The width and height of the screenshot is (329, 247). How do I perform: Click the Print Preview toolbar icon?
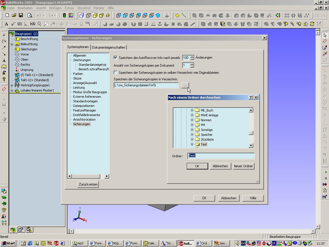tap(30, 15)
